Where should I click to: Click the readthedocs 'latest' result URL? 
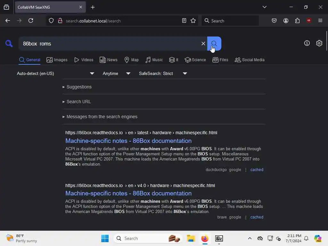click(141, 133)
